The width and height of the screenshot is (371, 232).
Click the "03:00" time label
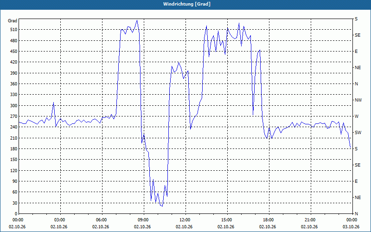click(x=59, y=220)
